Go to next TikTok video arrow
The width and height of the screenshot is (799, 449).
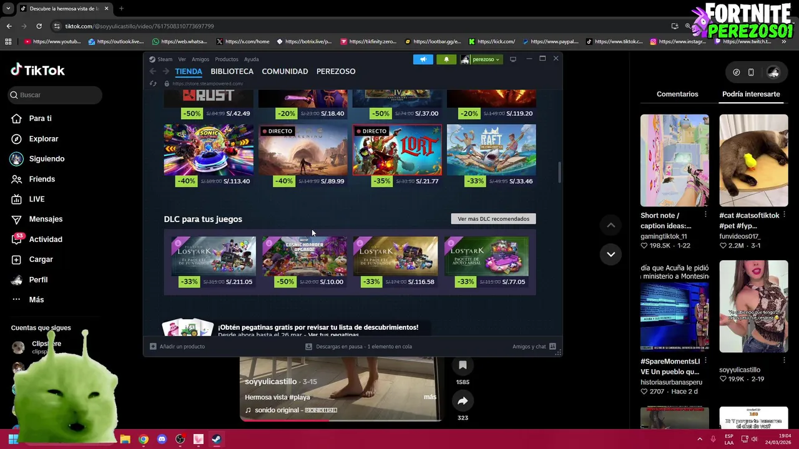tap(611, 254)
